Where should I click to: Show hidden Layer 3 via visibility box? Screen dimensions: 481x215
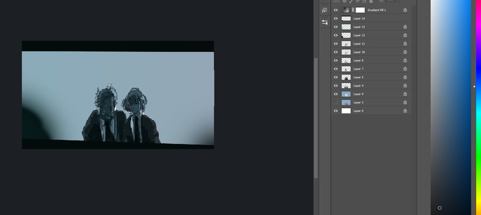pos(336,103)
